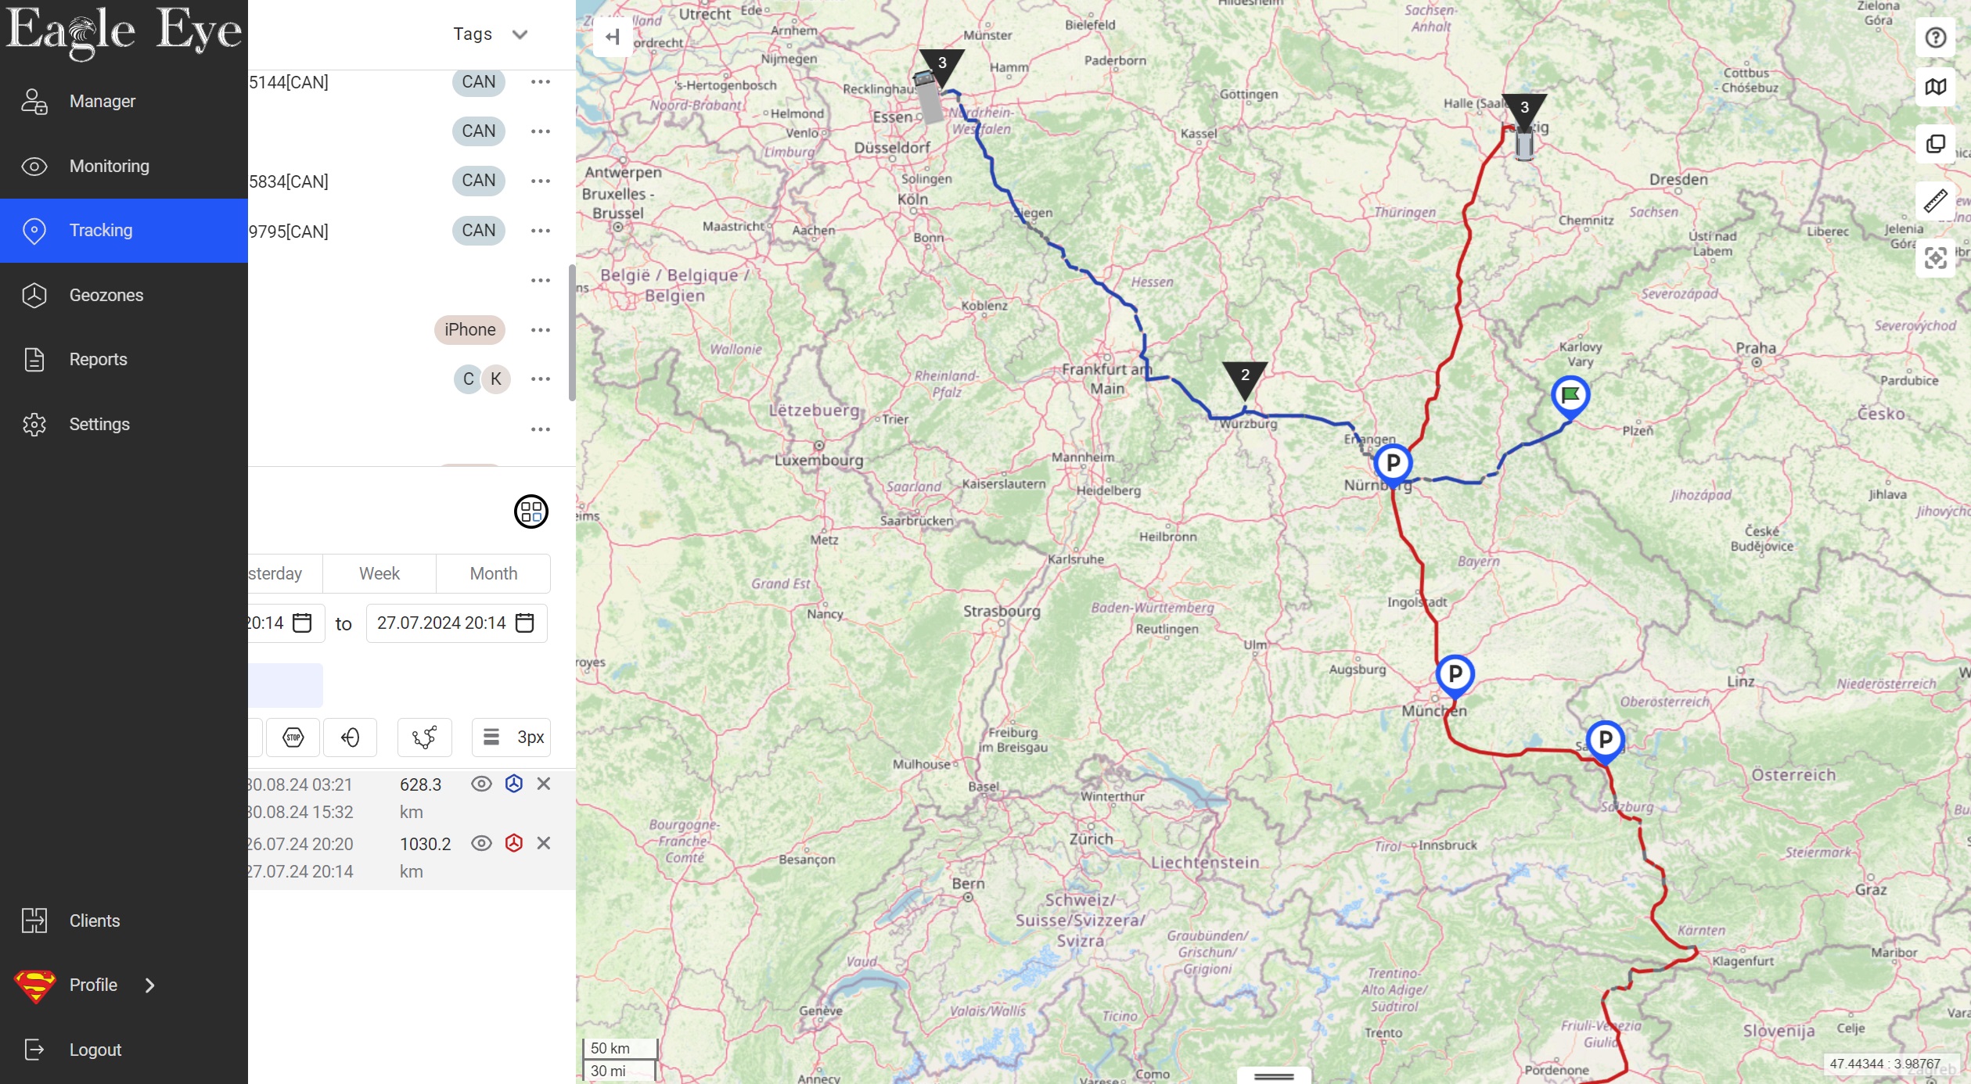Click the 5834[CAN] object name
1971x1084 pixels.
pyautogui.click(x=289, y=181)
